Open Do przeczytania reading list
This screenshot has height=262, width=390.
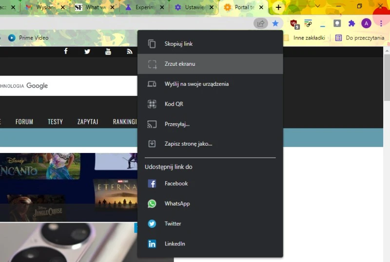[360, 38]
